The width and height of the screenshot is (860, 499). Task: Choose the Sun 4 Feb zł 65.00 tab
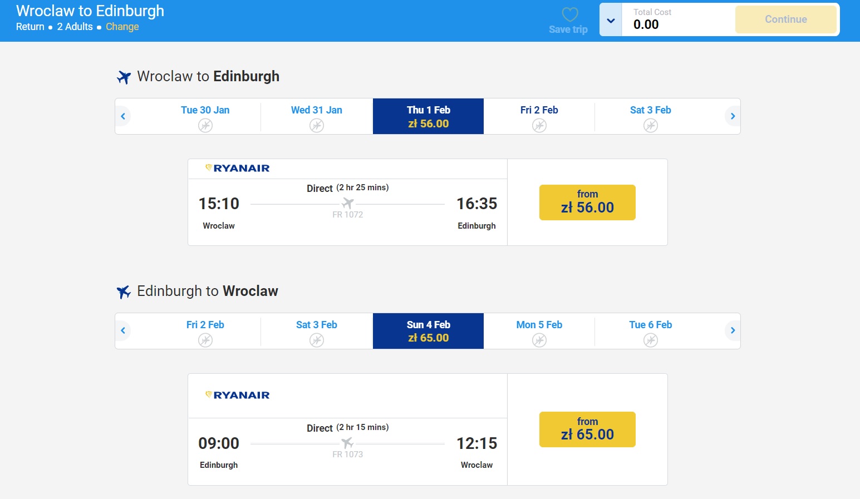pos(428,331)
